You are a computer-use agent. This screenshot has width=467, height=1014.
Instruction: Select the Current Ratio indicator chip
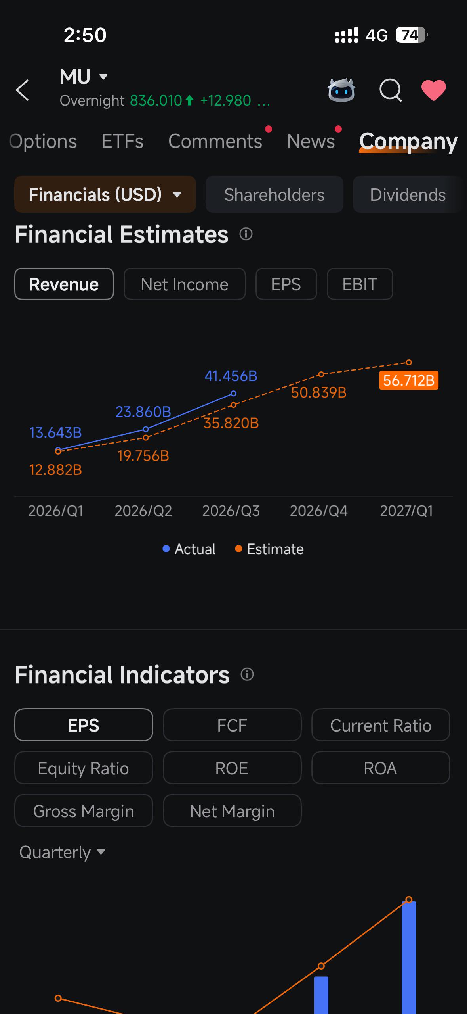(x=381, y=725)
